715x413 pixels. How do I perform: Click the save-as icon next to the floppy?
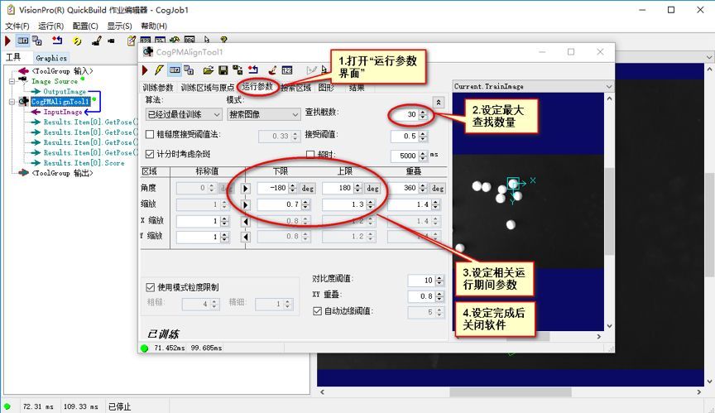(238, 70)
